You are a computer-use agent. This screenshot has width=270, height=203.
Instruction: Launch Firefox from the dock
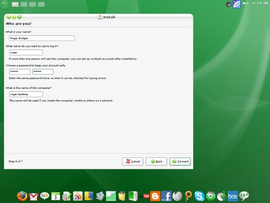click(22, 196)
